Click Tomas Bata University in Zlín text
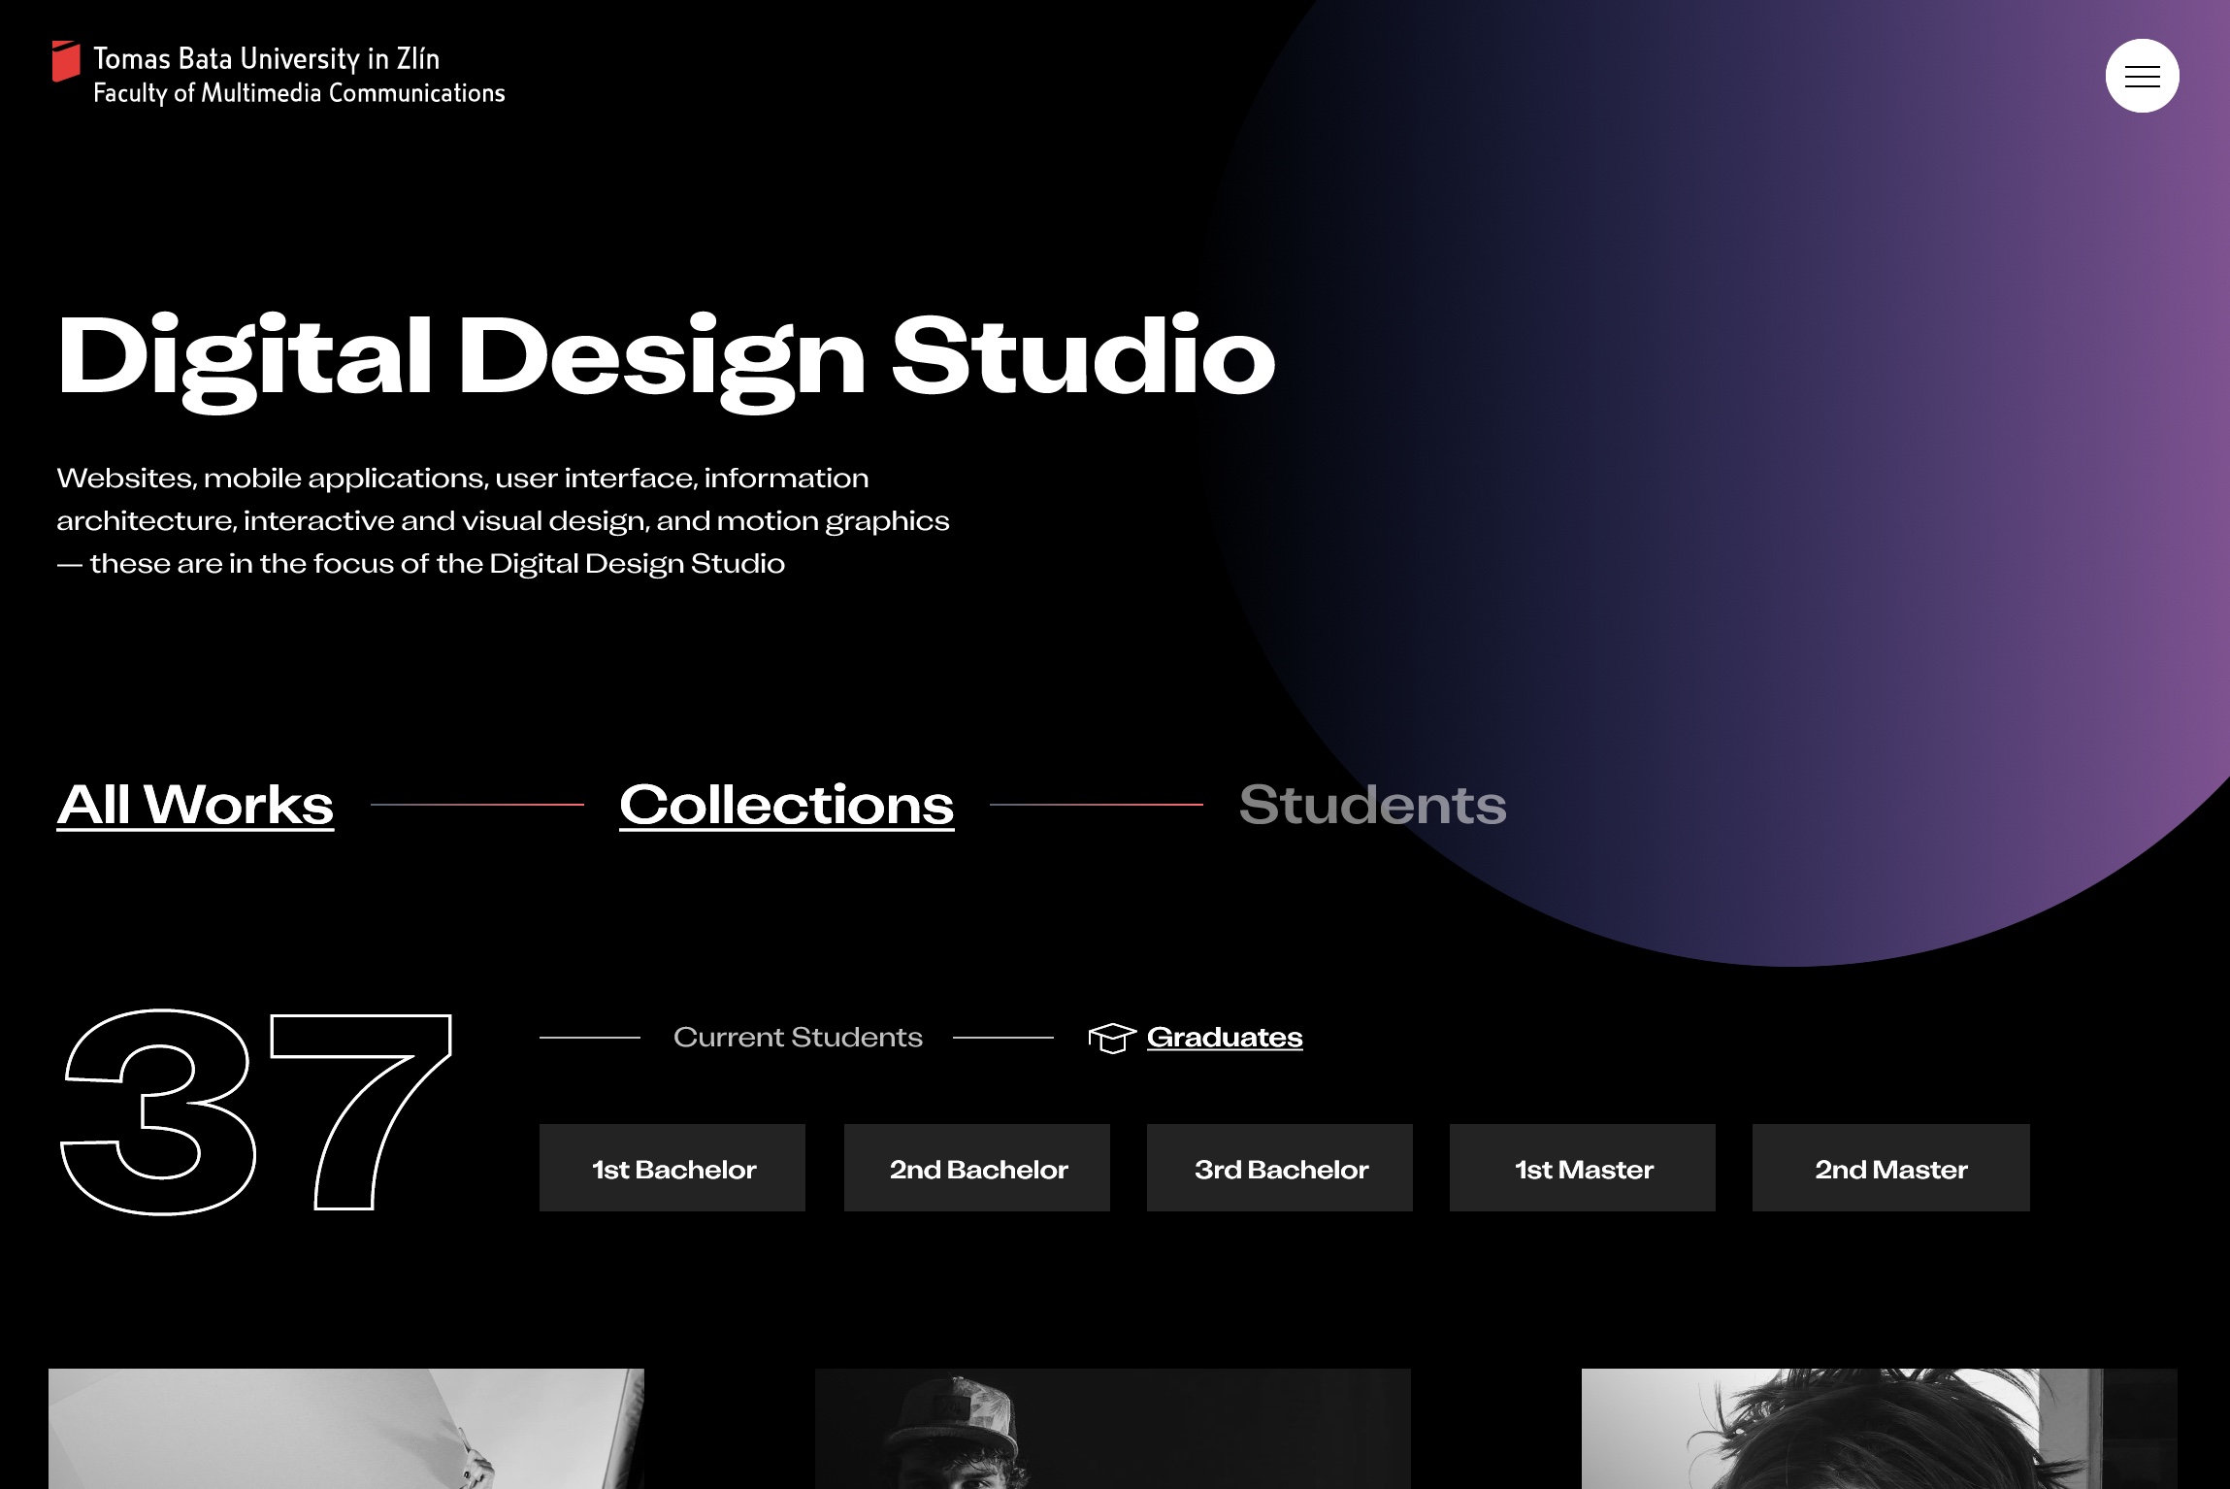 point(267,59)
